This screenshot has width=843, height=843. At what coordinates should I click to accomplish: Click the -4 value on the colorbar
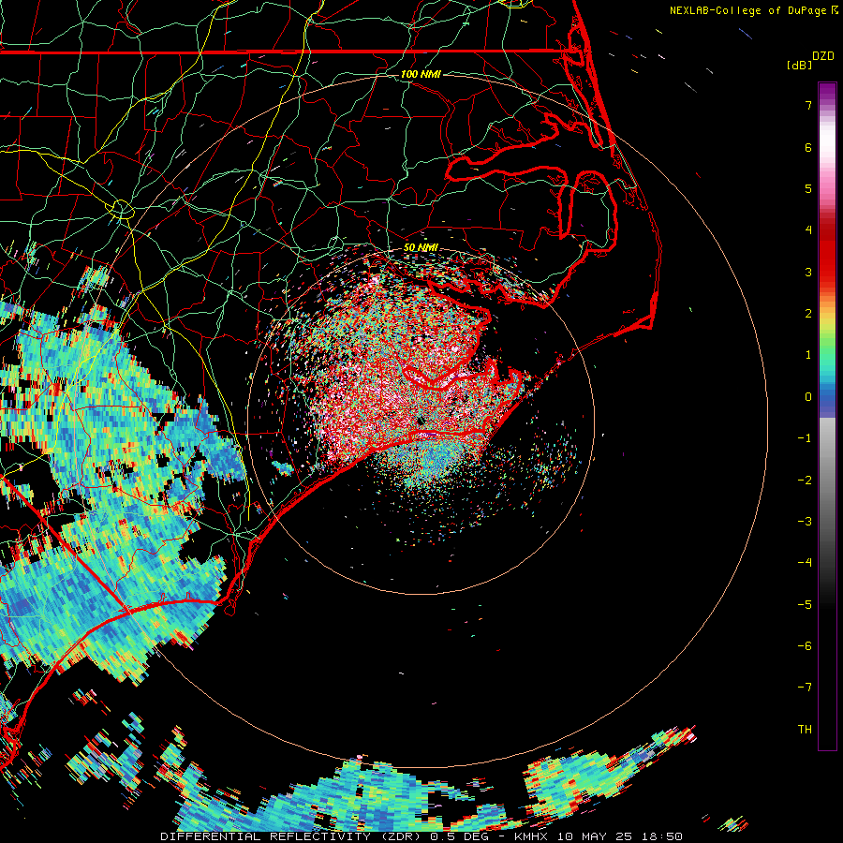[x=805, y=563]
